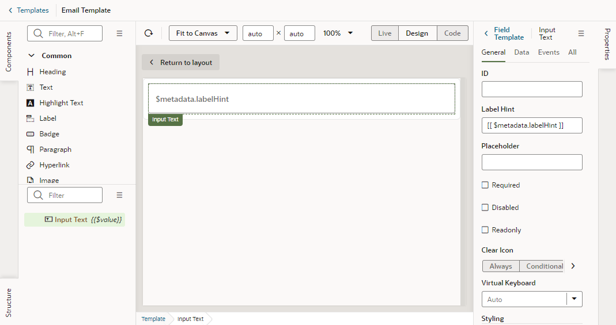Click the Field Template link
This screenshot has width=616, height=325.
pyautogui.click(x=509, y=33)
